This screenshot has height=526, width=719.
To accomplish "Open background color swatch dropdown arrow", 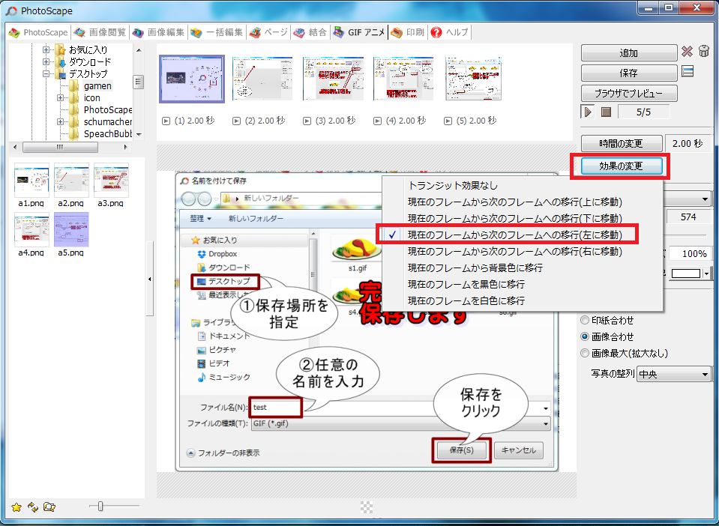I will click(707, 274).
